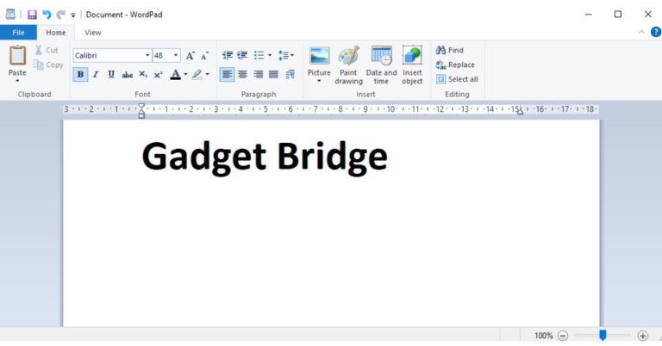662x346 pixels.
Task: Grow font size with larger A icon
Action: click(190, 55)
